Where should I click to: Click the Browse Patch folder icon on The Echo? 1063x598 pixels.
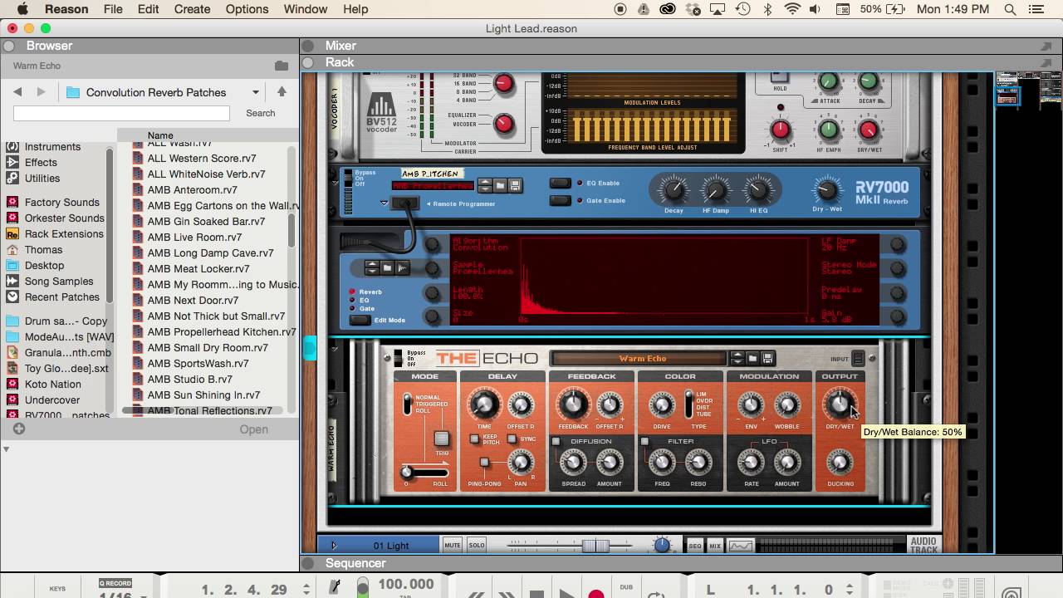click(x=752, y=359)
